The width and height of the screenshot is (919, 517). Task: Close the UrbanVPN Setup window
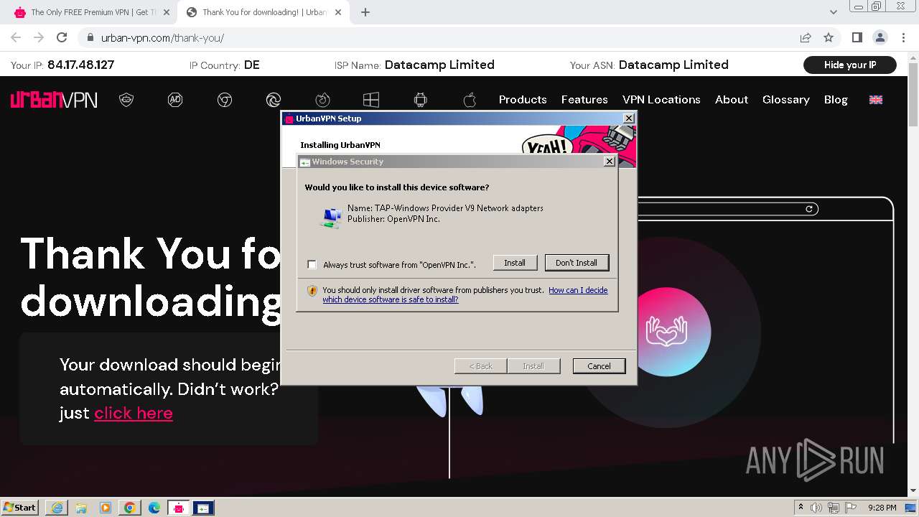pyautogui.click(x=629, y=118)
